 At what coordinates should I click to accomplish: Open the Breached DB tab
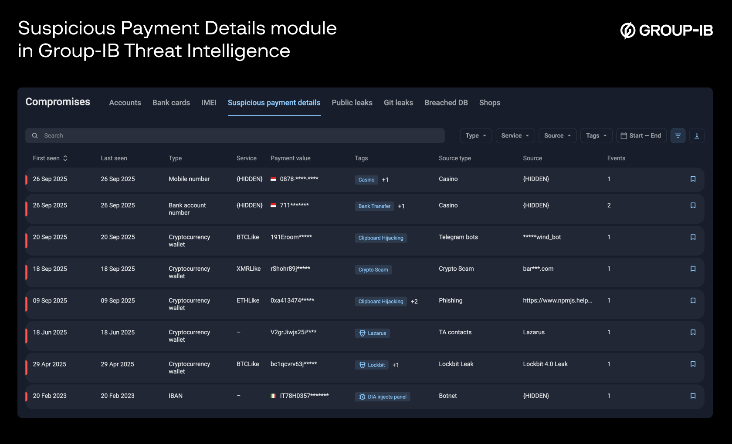pos(446,103)
